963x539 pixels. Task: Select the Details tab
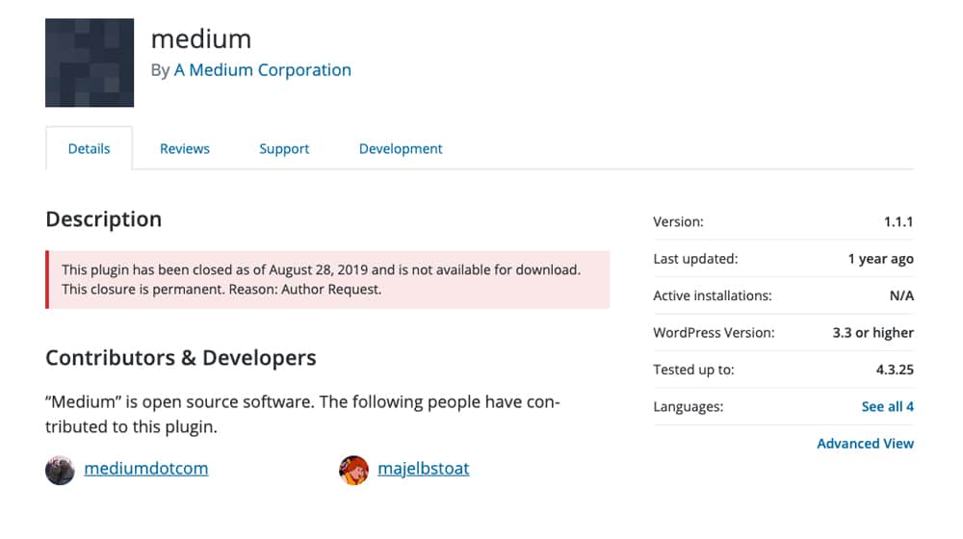tap(89, 148)
